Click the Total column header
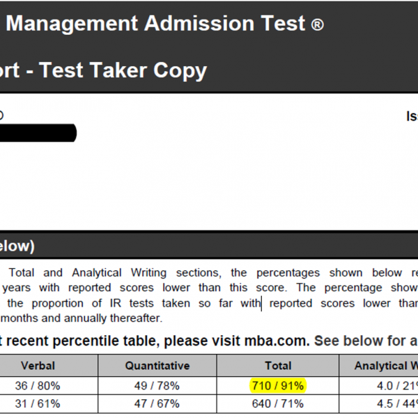The width and height of the screenshot is (418, 418). 278,365
